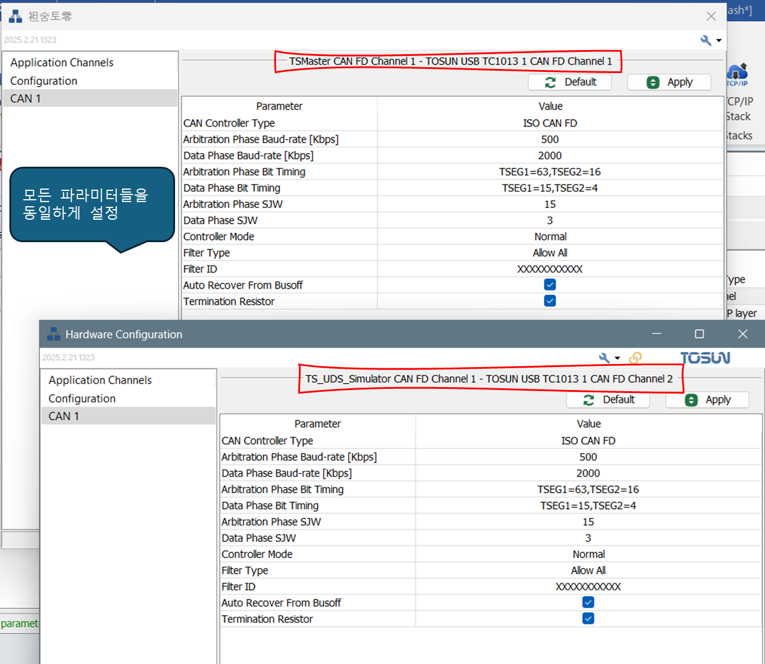Select Configuration in top window sidebar
Viewport: 765px width, 664px height.
tap(44, 81)
